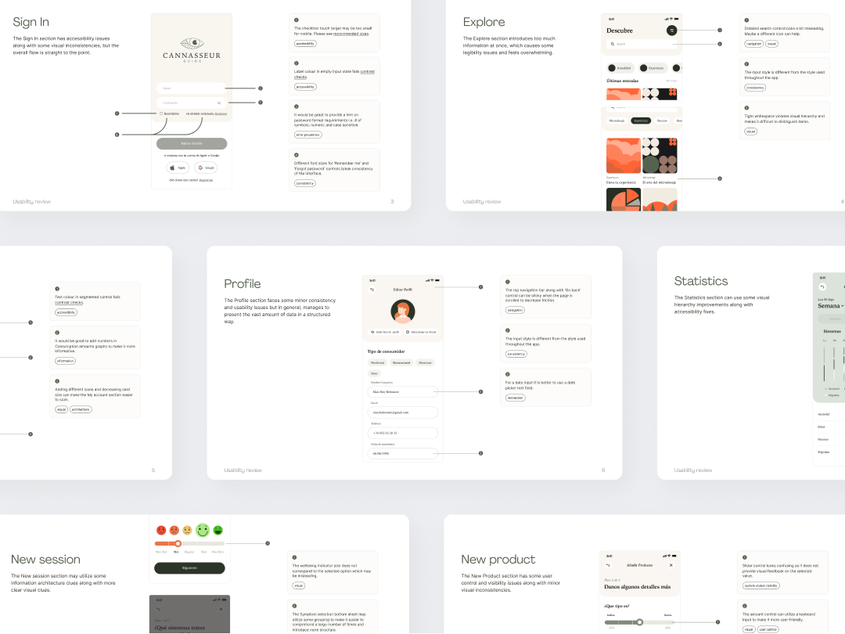Open the Semana period dropdown
This screenshot has height=634, width=845.
point(830,305)
